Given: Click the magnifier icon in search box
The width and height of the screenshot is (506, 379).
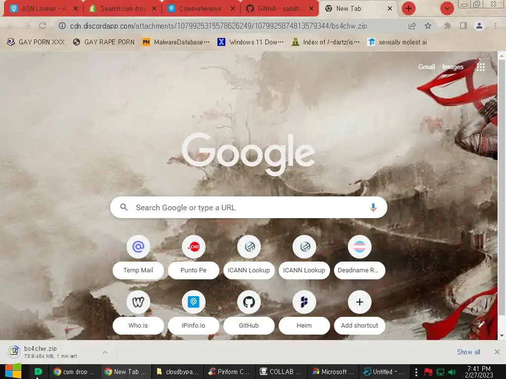Looking at the screenshot, I should click(124, 207).
